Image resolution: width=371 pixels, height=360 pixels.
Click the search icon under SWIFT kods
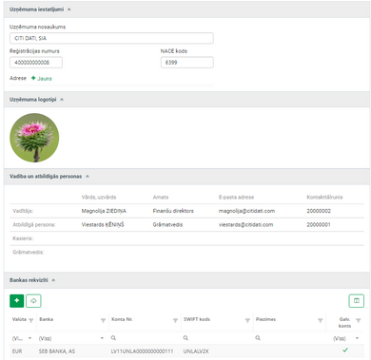tap(185, 338)
